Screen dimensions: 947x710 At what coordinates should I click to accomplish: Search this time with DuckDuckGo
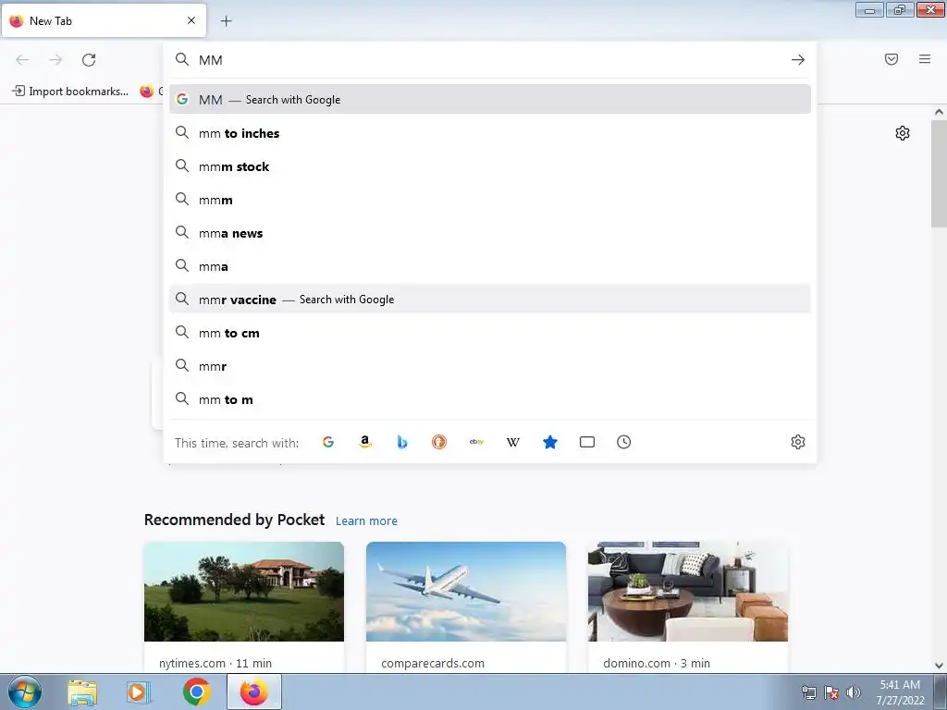click(x=439, y=442)
